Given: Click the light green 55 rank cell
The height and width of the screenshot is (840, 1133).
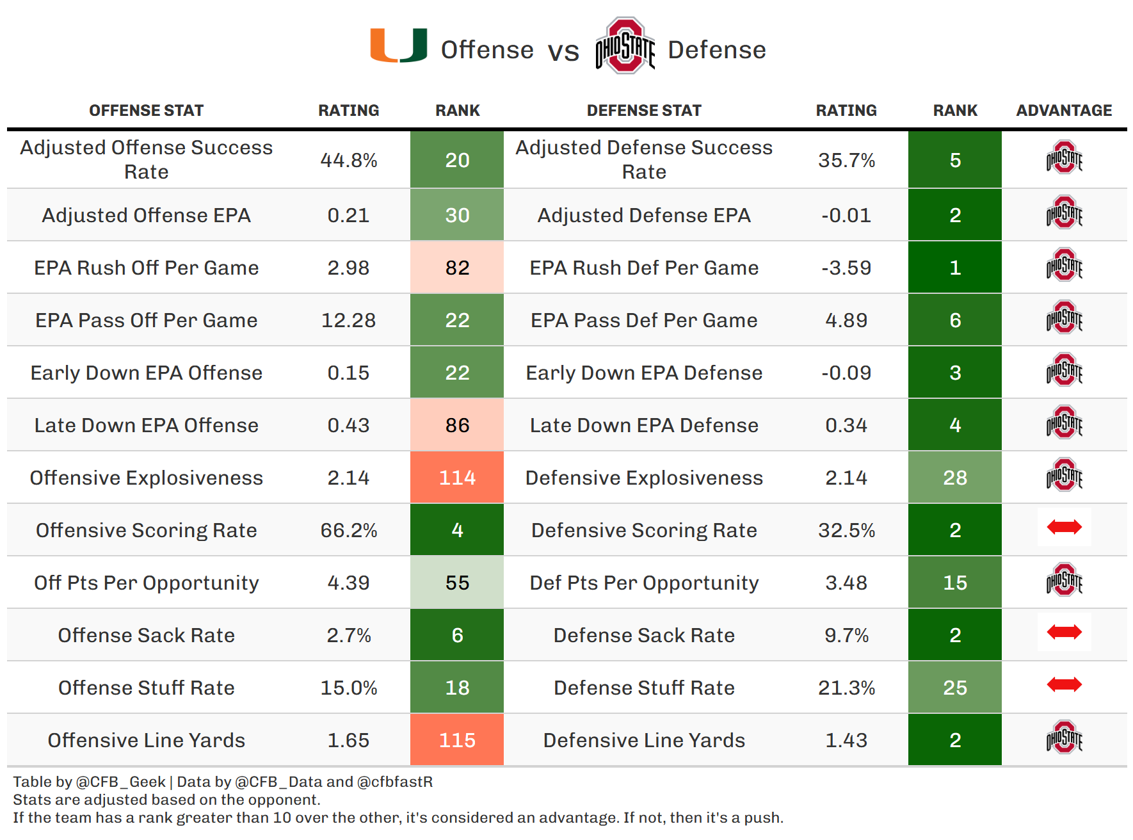Looking at the screenshot, I should point(457,583).
